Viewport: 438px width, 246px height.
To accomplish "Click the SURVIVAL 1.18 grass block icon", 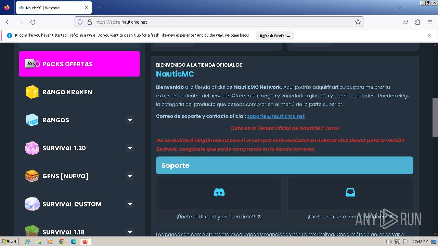I will pyautogui.click(x=32, y=231).
